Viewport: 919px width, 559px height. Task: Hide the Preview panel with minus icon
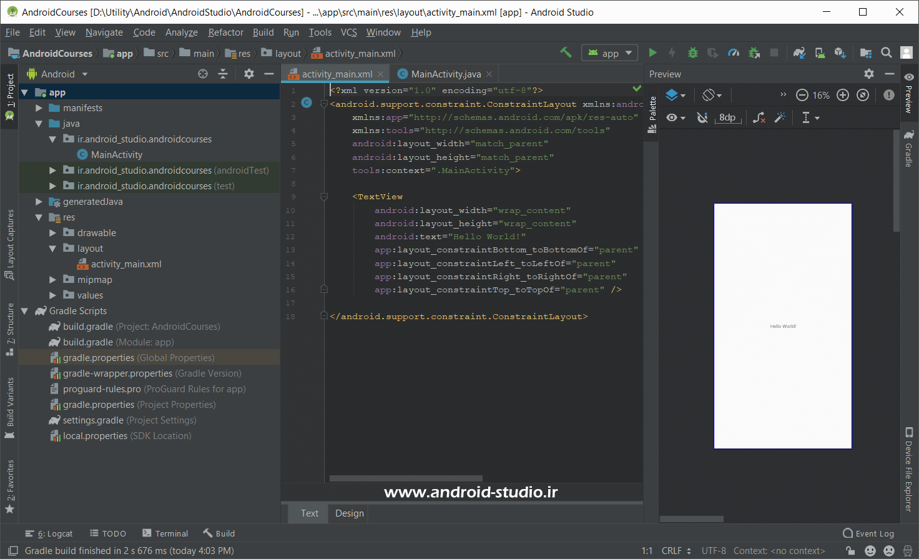(889, 74)
